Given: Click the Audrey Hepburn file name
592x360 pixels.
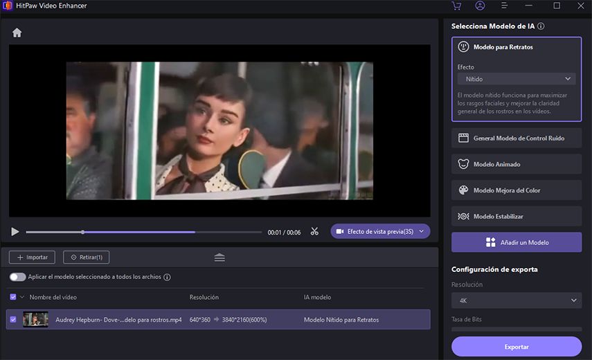Looking at the screenshot, I should coord(118,320).
